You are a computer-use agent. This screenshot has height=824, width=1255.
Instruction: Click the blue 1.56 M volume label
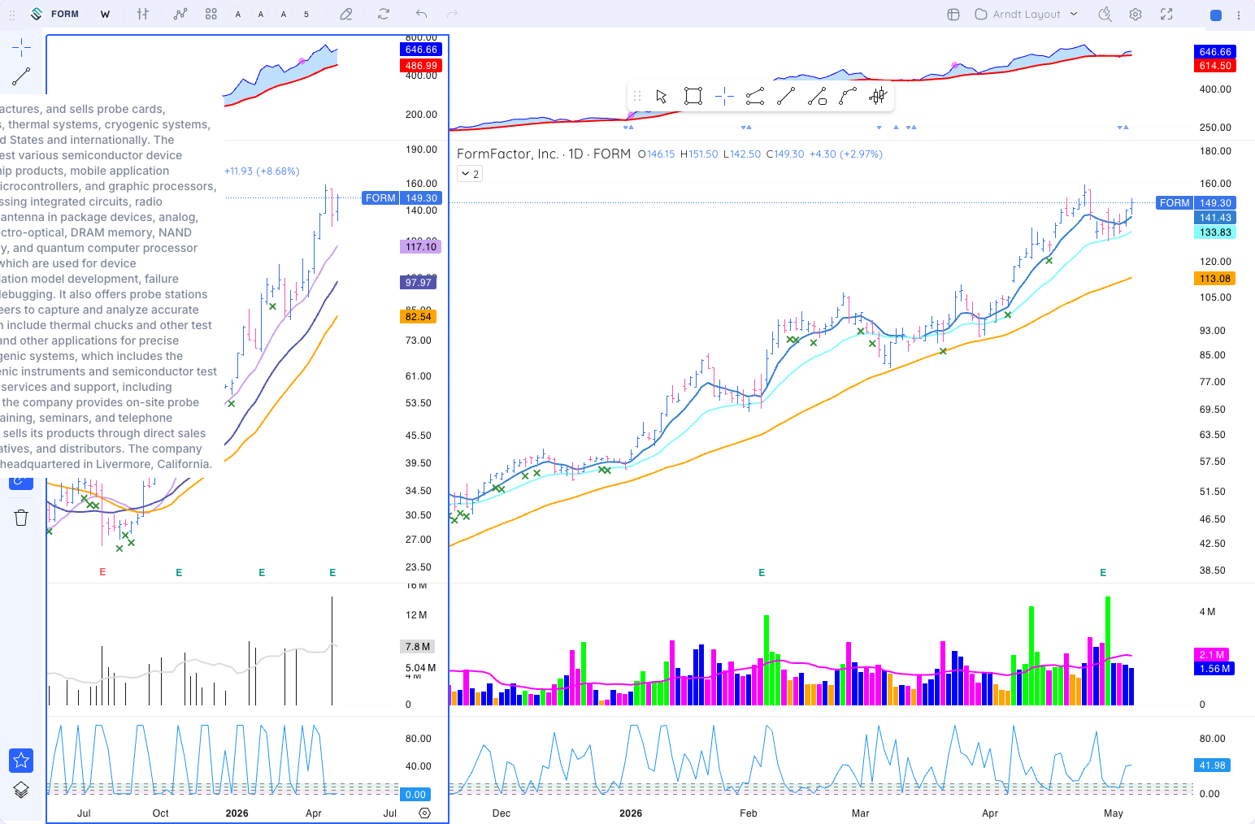(x=1215, y=669)
